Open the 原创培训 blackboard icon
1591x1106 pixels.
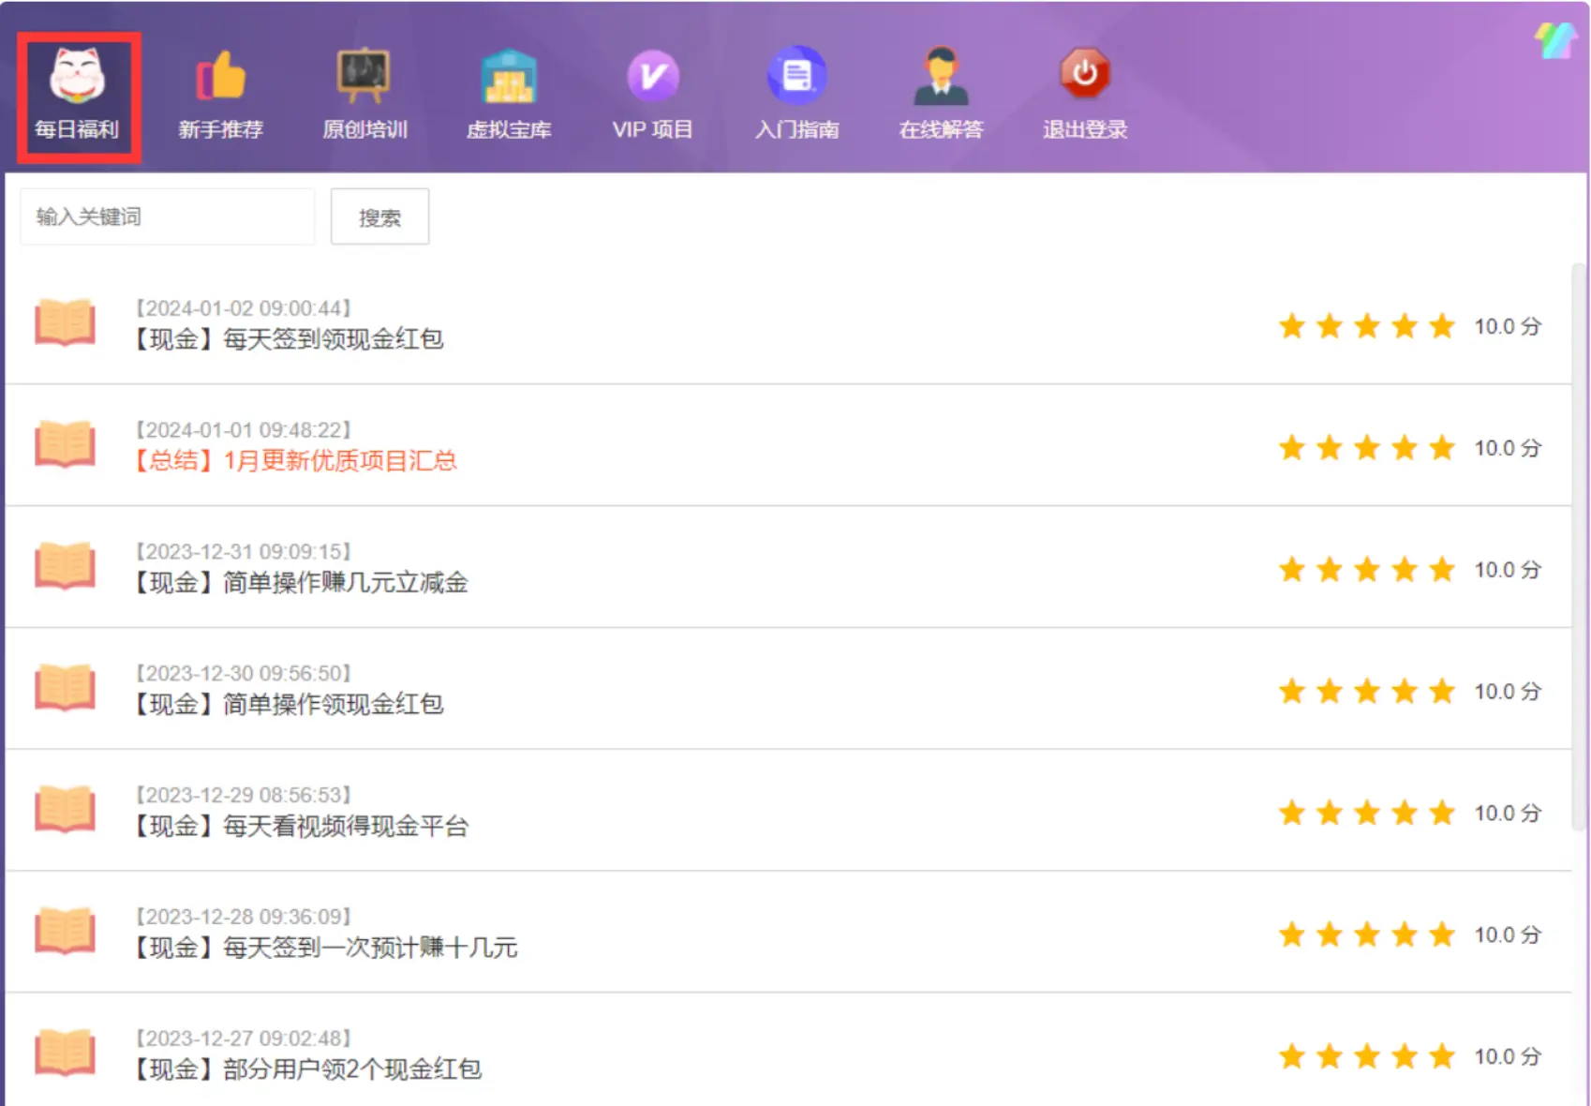(x=364, y=75)
